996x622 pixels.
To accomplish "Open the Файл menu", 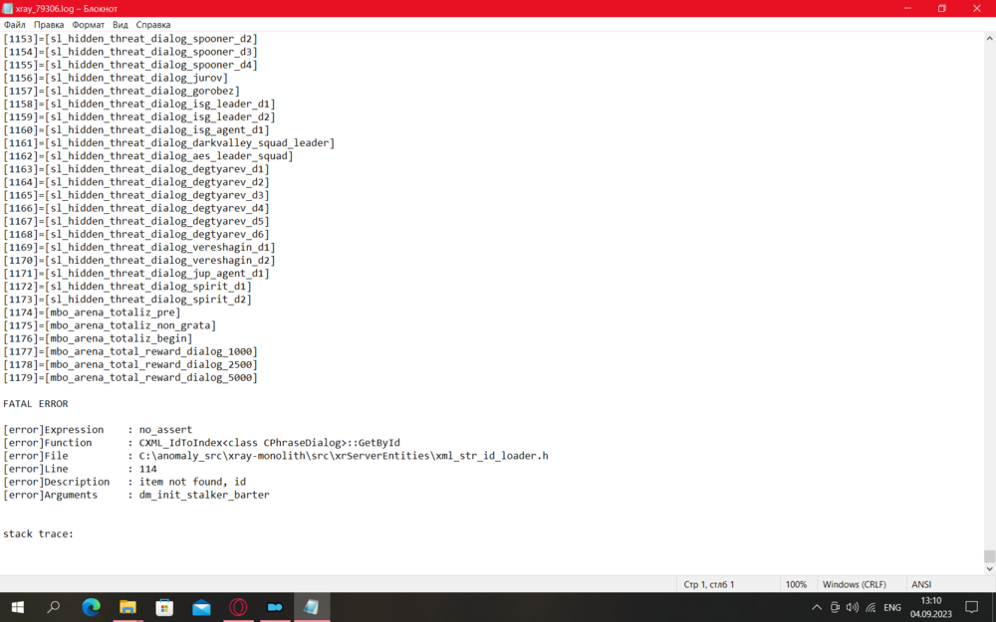I will (x=15, y=25).
